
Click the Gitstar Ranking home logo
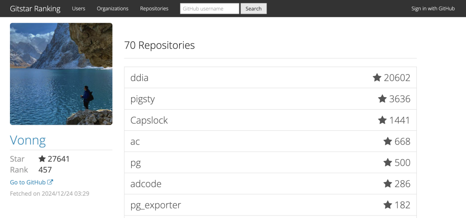click(35, 9)
